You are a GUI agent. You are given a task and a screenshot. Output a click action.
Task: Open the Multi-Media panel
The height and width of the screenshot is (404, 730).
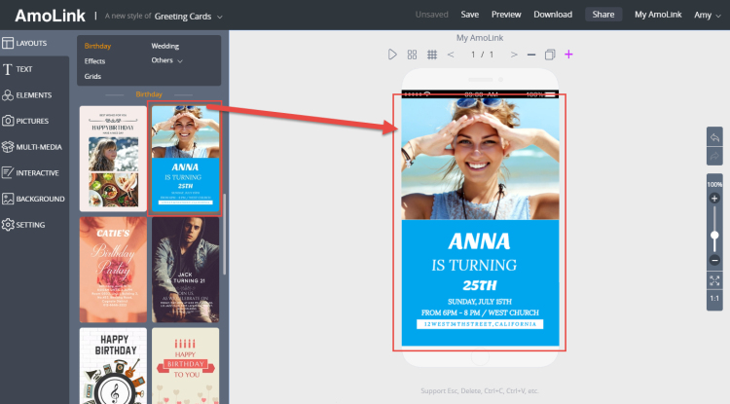click(34, 147)
